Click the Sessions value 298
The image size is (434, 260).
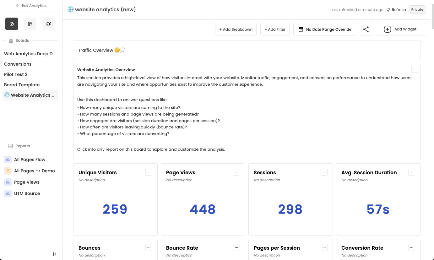pyautogui.click(x=290, y=209)
